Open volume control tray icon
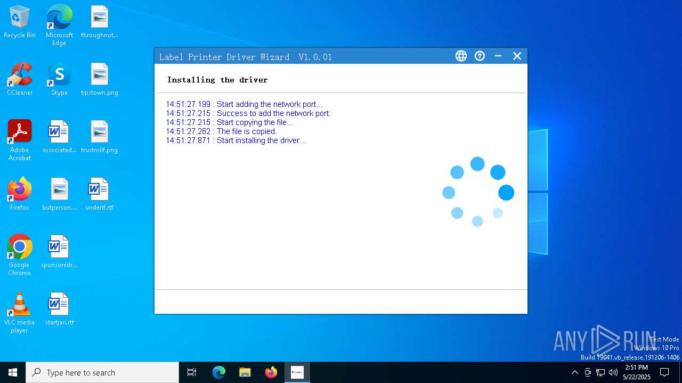This screenshot has height=383, width=682. point(613,372)
